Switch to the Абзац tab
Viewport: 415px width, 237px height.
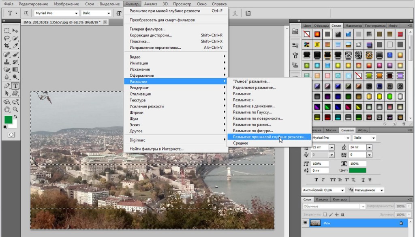pyautogui.click(x=363, y=130)
